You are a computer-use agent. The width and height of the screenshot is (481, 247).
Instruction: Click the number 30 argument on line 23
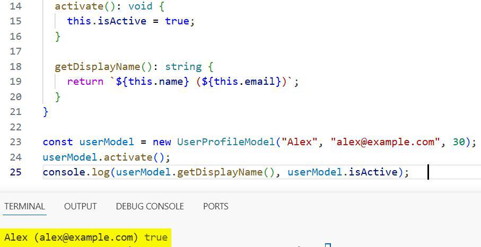coord(459,142)
